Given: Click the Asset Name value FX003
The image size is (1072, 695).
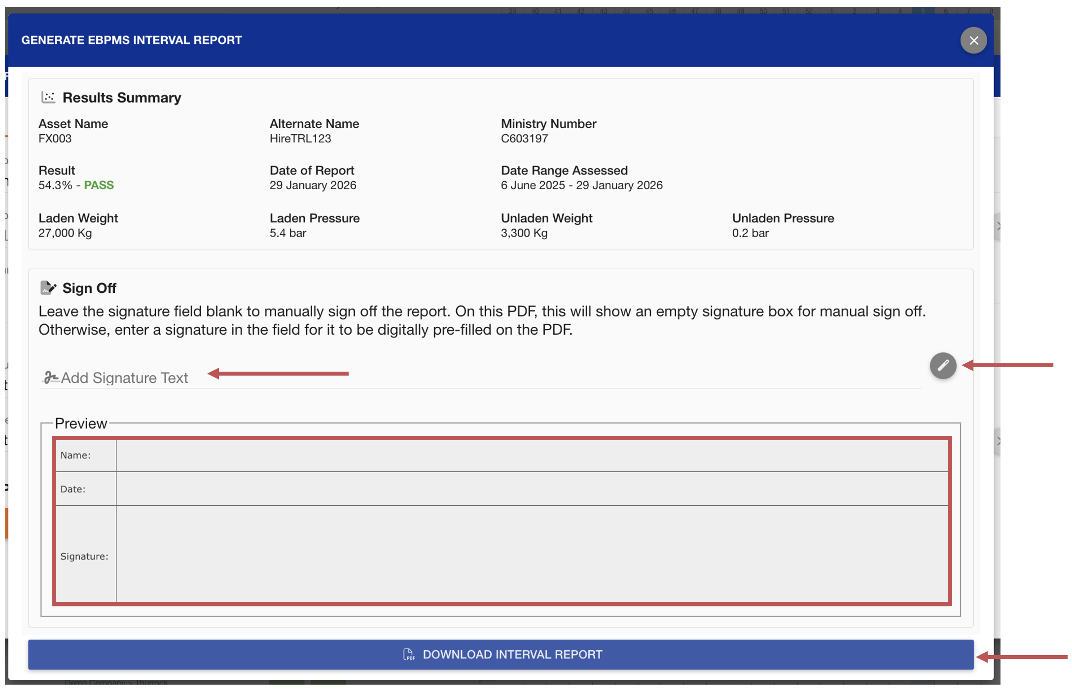Looking at the screenshot, I should pos(55,139).
